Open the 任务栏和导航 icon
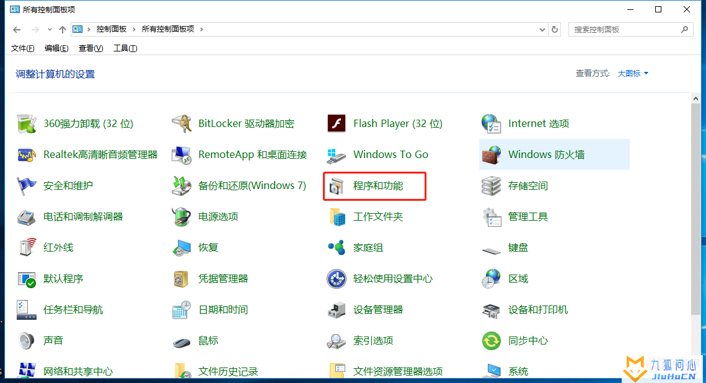Image resolution: width=706 pixels, height=383 pixels. pyautogui.click(x=27, y=310)
